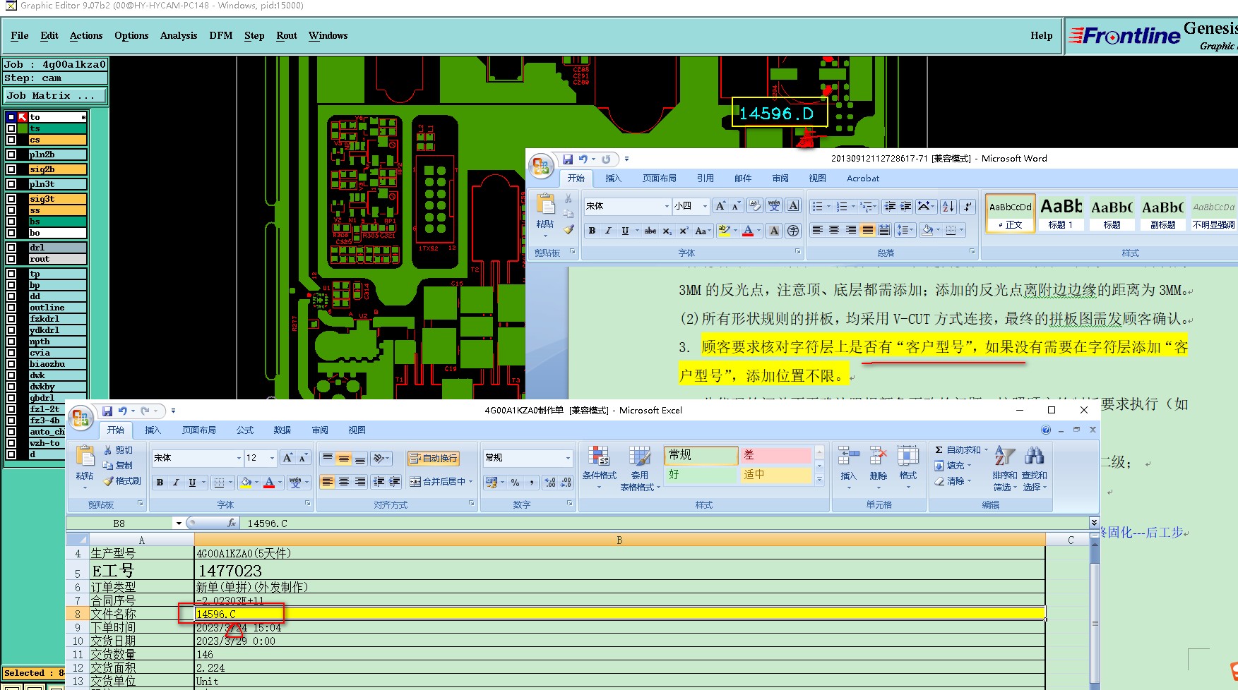Select Excel cell B5 containing 1477023
This screenshot has height=690, width=1238.
[619, 570]
